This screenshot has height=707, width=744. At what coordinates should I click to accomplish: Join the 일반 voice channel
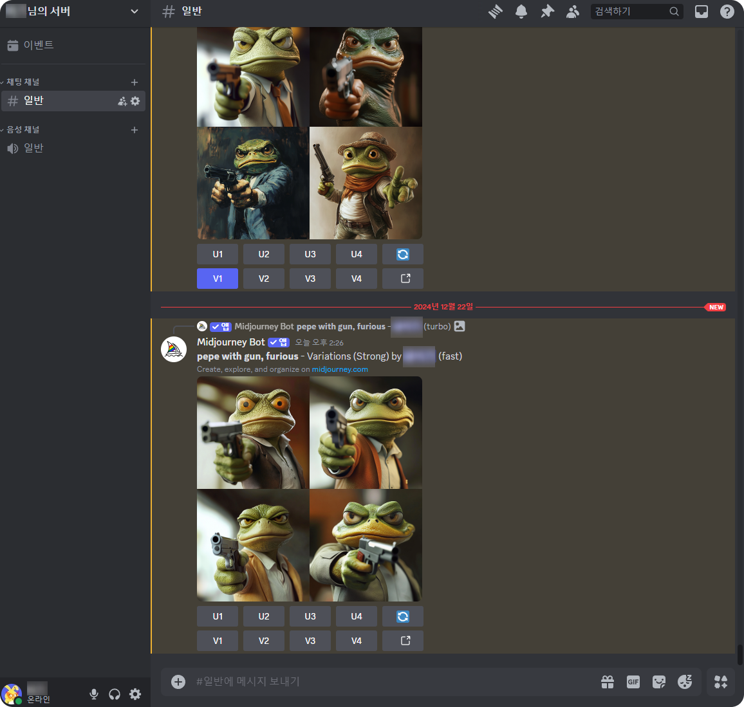[73, 149]
